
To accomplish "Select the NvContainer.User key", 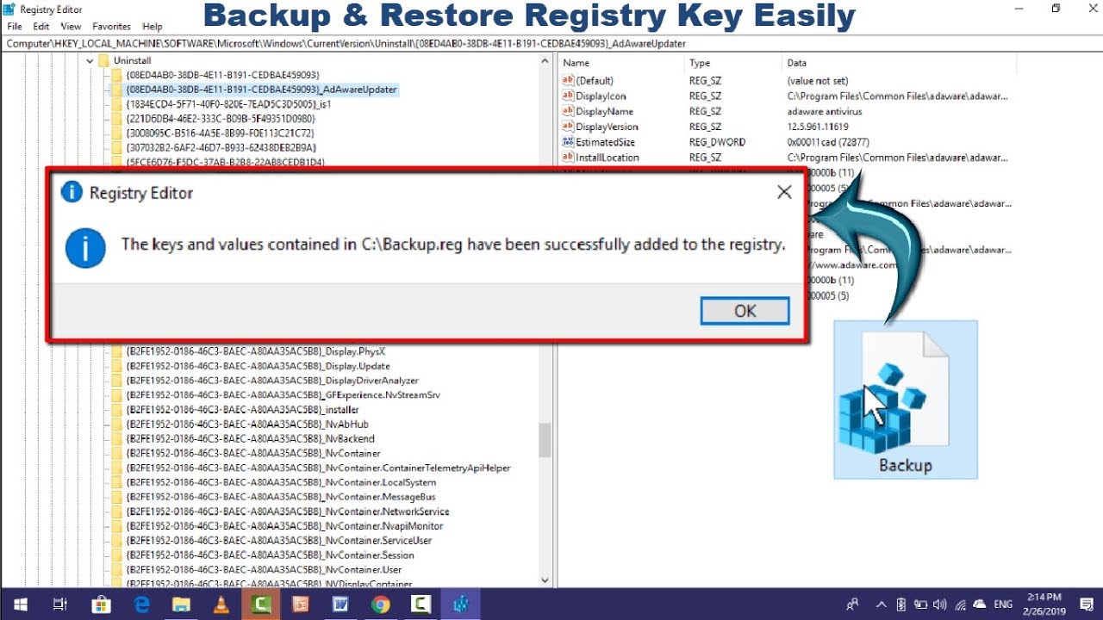I will [x=264, y=570].
